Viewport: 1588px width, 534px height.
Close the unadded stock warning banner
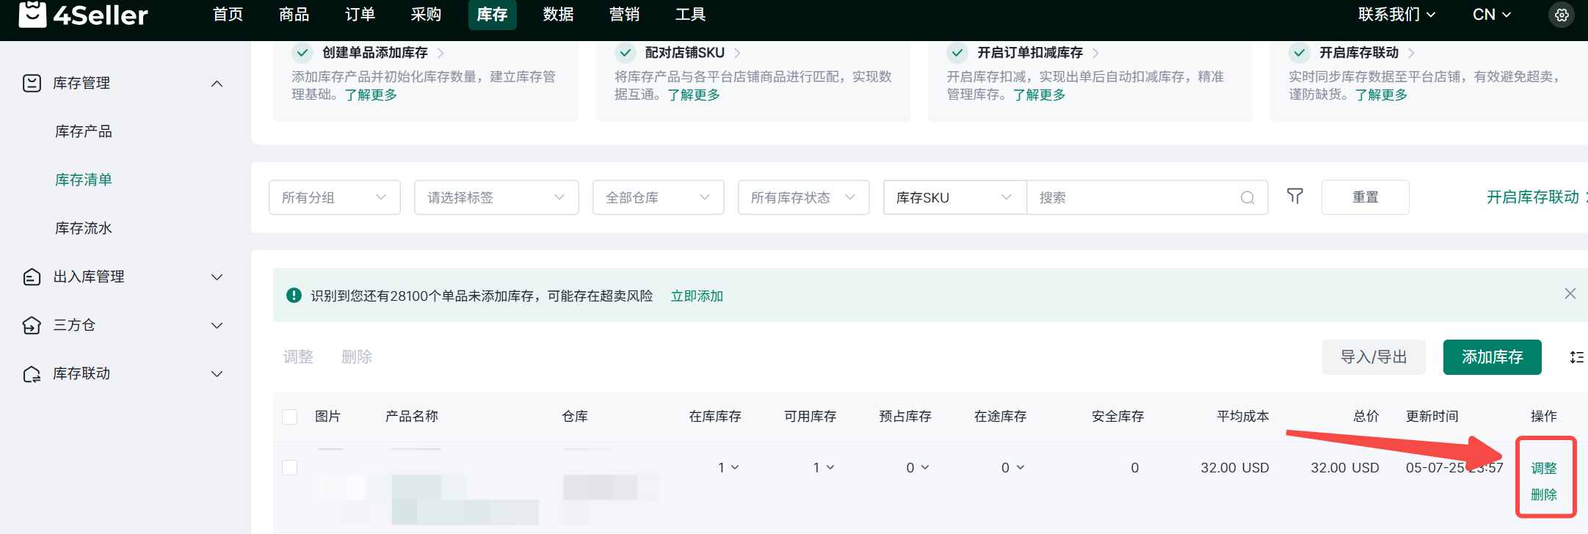(x=1570, y=294)
